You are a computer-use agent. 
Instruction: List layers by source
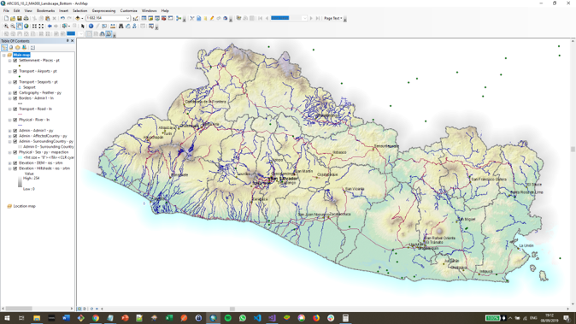11,48
